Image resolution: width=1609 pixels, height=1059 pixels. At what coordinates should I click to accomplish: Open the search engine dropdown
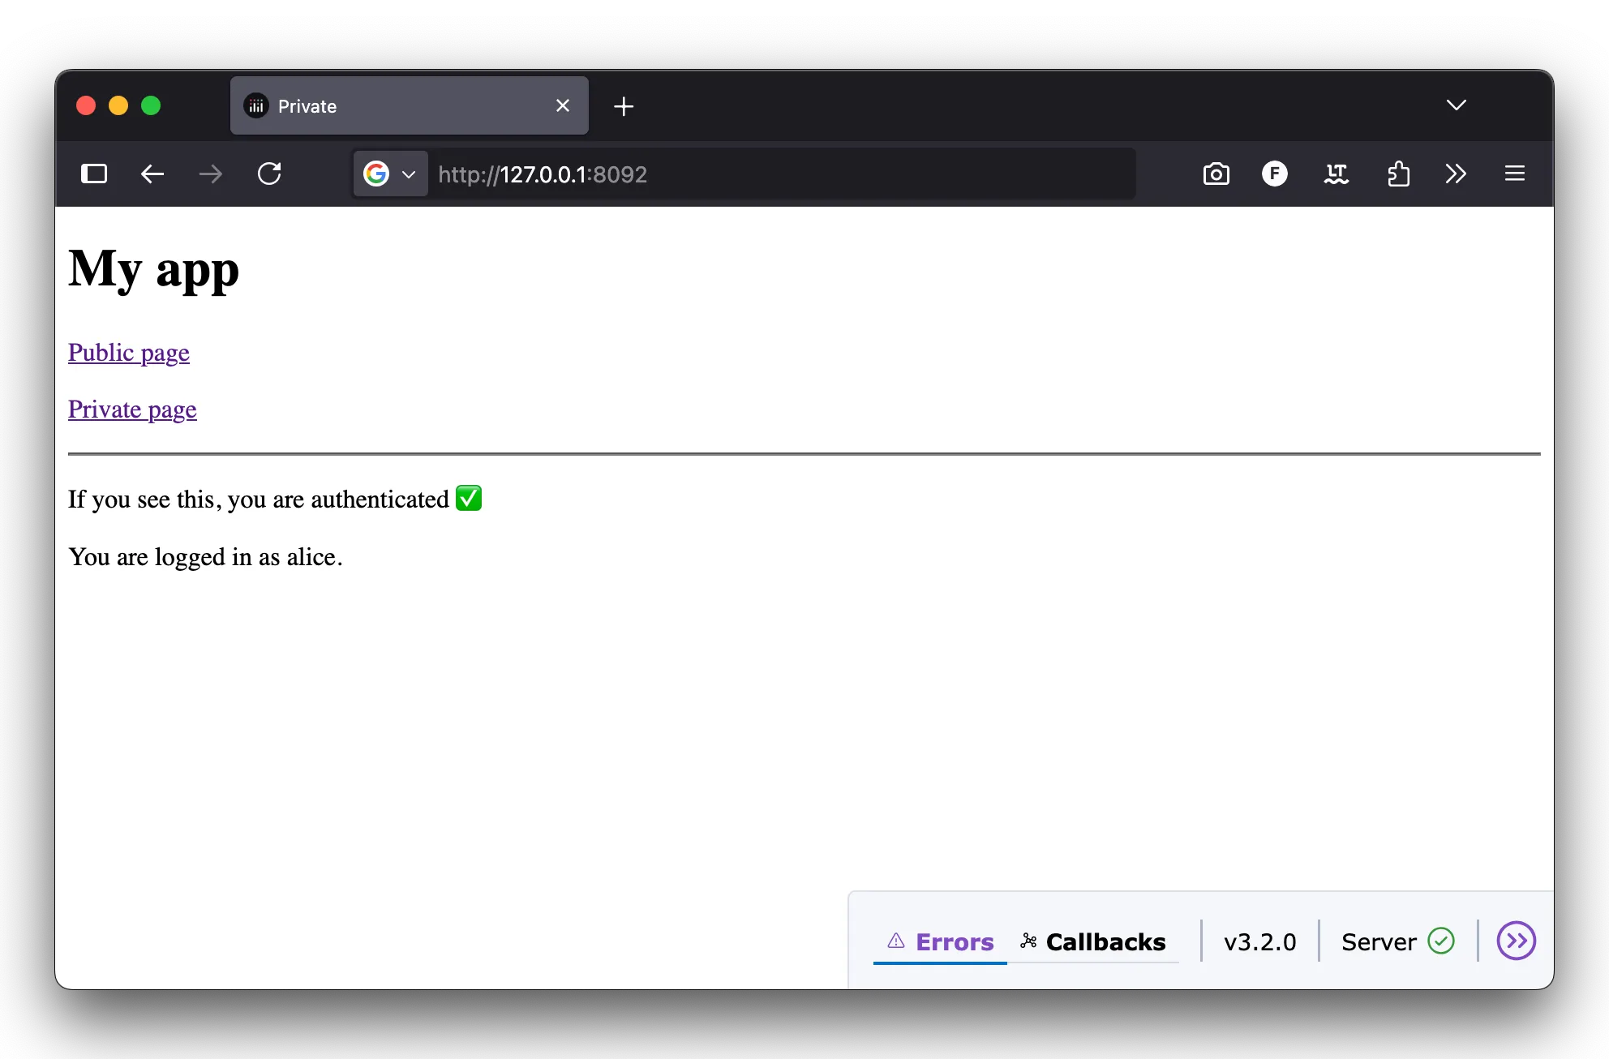pos(390,174)
